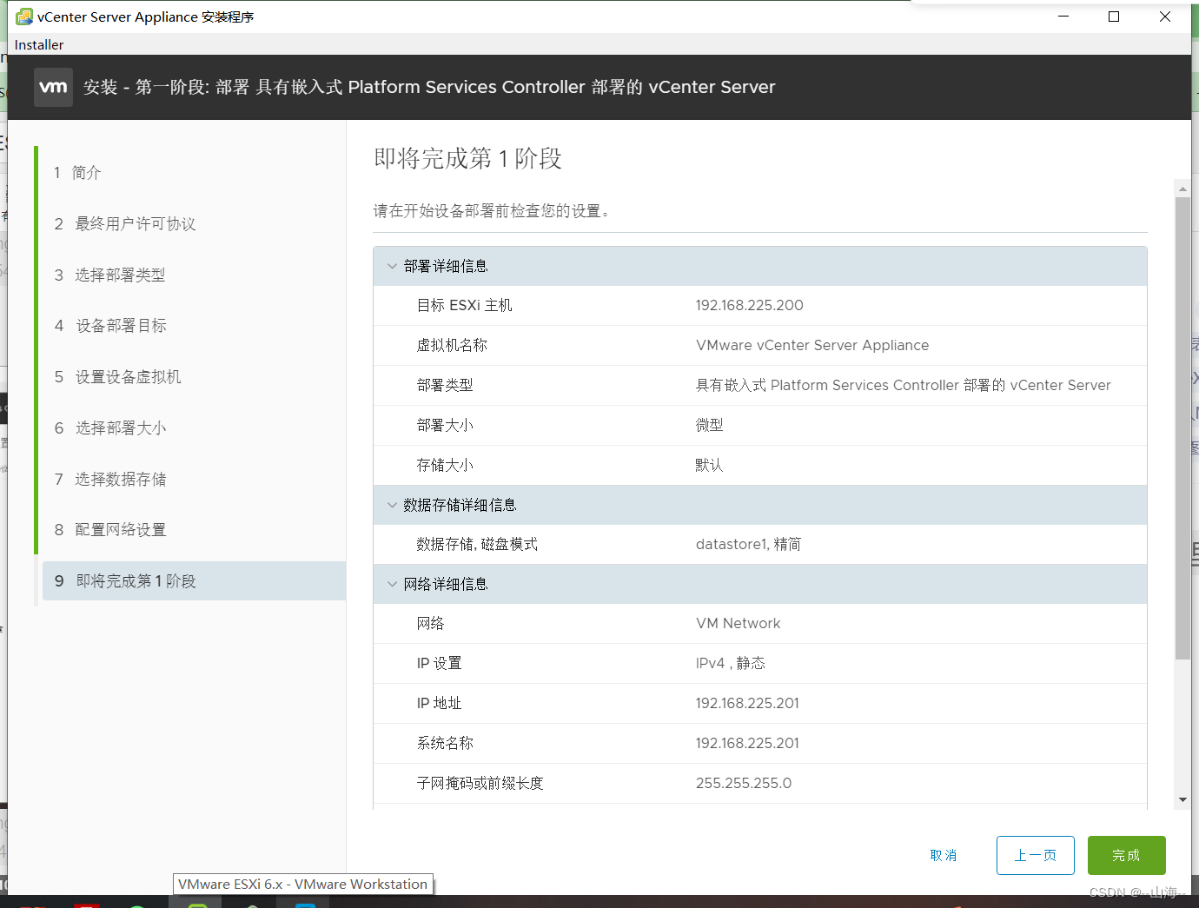This screenshot has height=908, width=1199.
Task: Click the 子网掩码或前缀长度 label
Action: (480, 783)
